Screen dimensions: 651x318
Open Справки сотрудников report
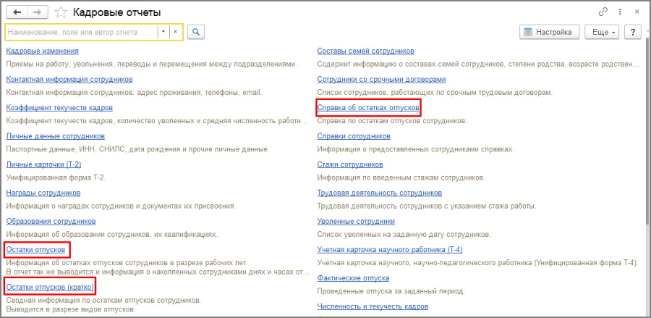(x=354, y=136)
